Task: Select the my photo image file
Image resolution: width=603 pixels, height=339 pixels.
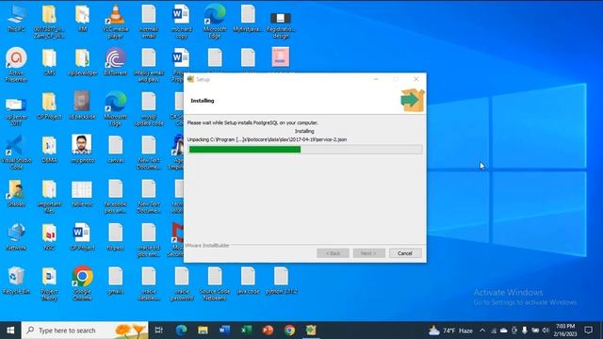Action: point(82,149)
